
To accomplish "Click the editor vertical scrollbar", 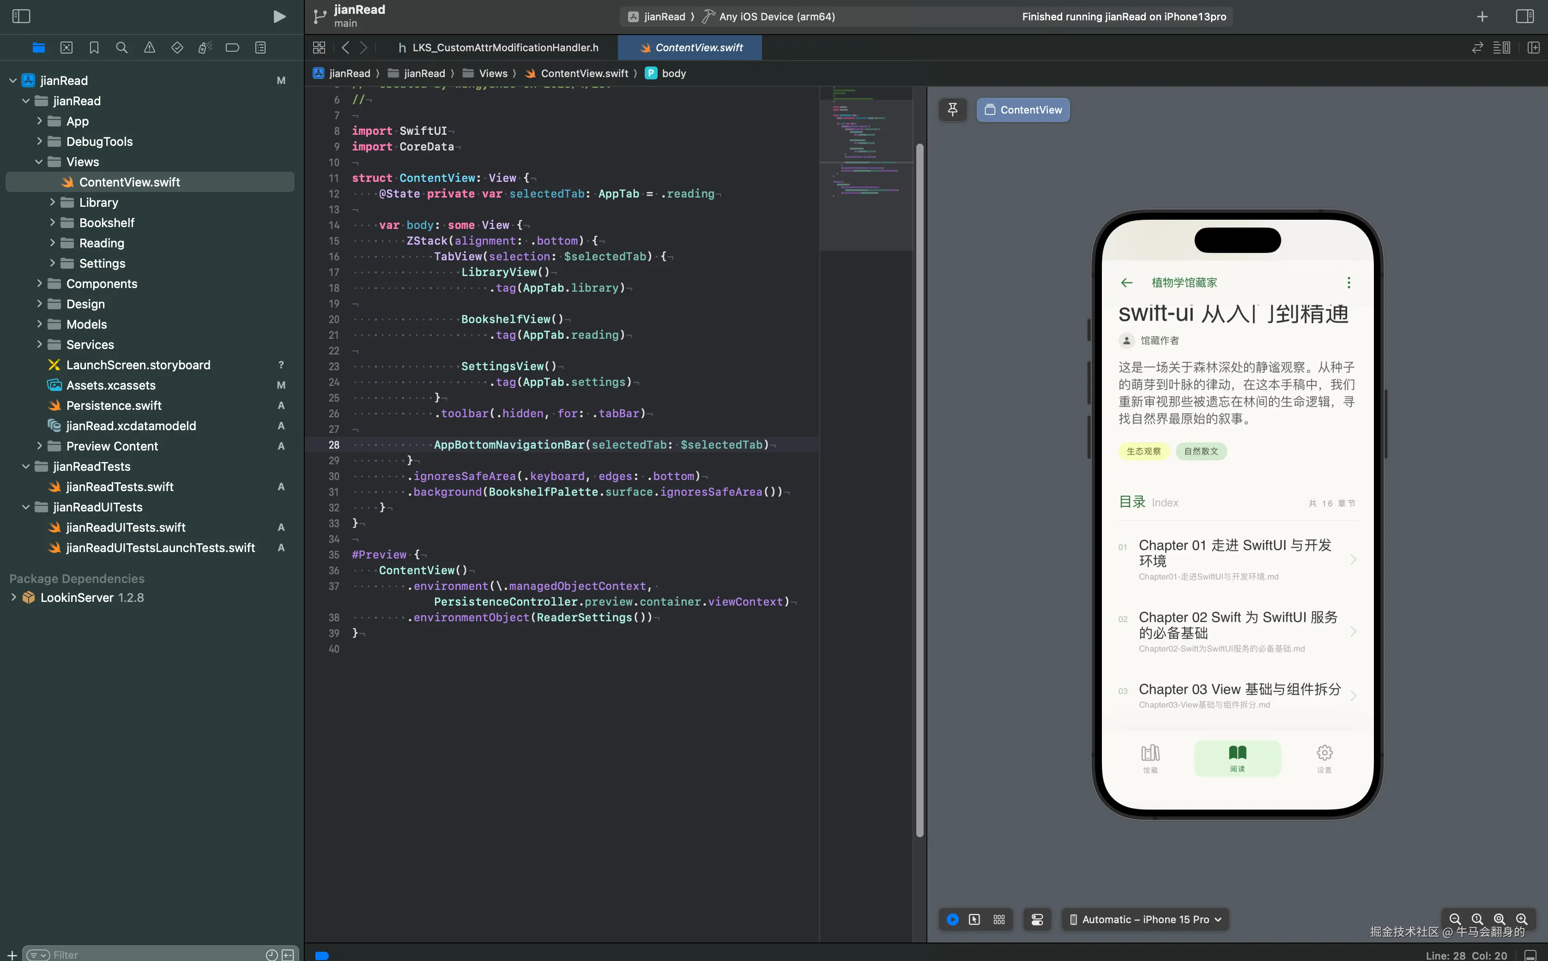I will pyautogui.click(x=919, y=489).
